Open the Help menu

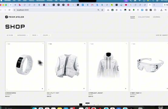(69, 1)
